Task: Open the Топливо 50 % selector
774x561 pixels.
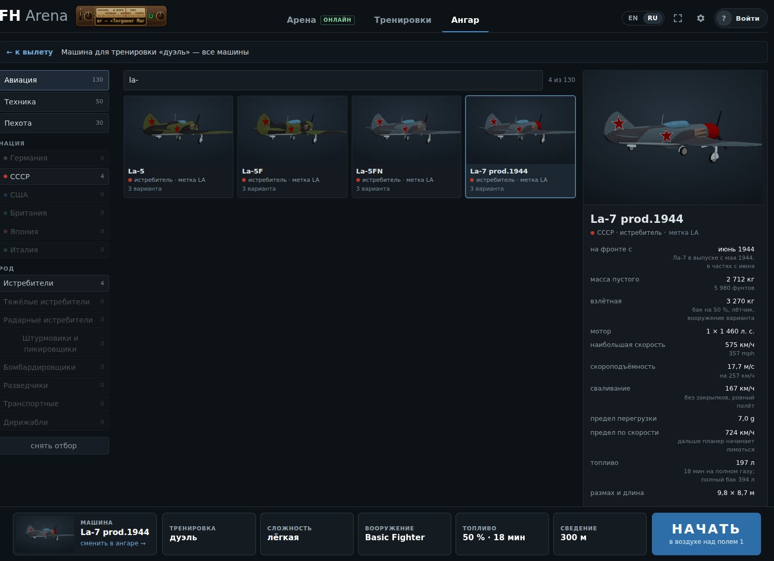Action: 502,534
